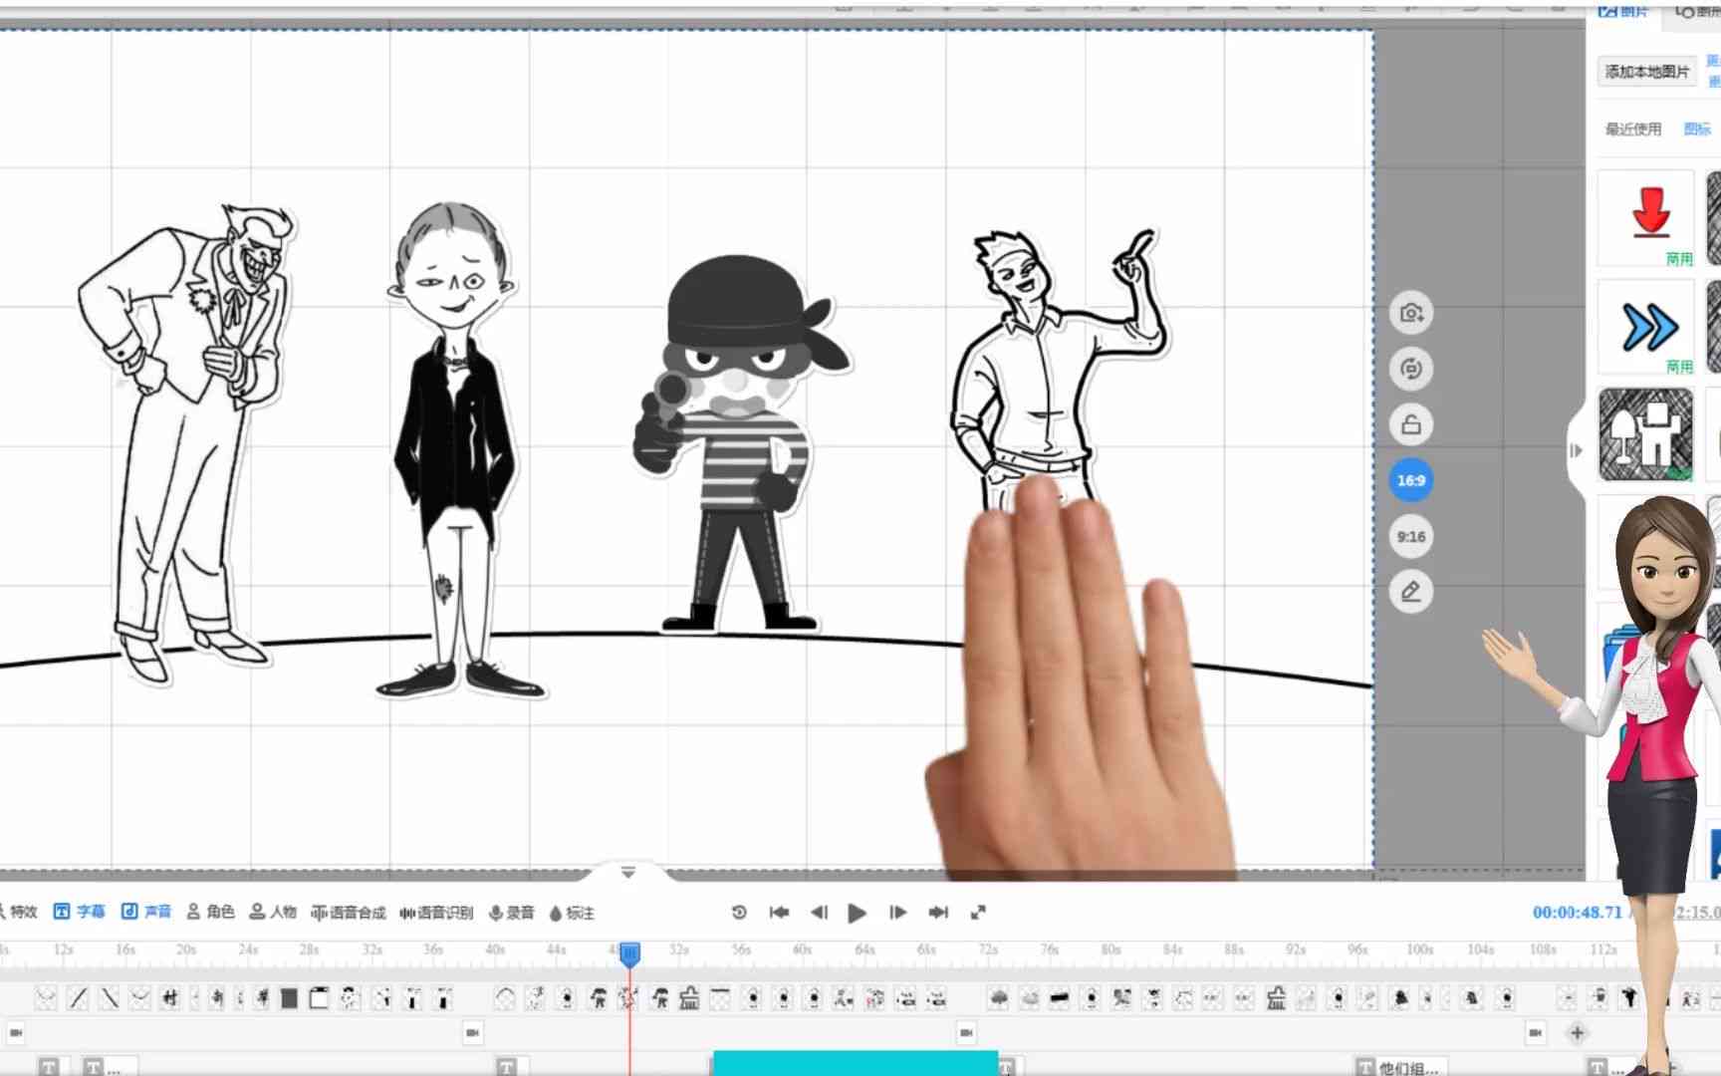Add a new camera with plus button
Screen dimensions: 1721x1076
(1577, 1033)
